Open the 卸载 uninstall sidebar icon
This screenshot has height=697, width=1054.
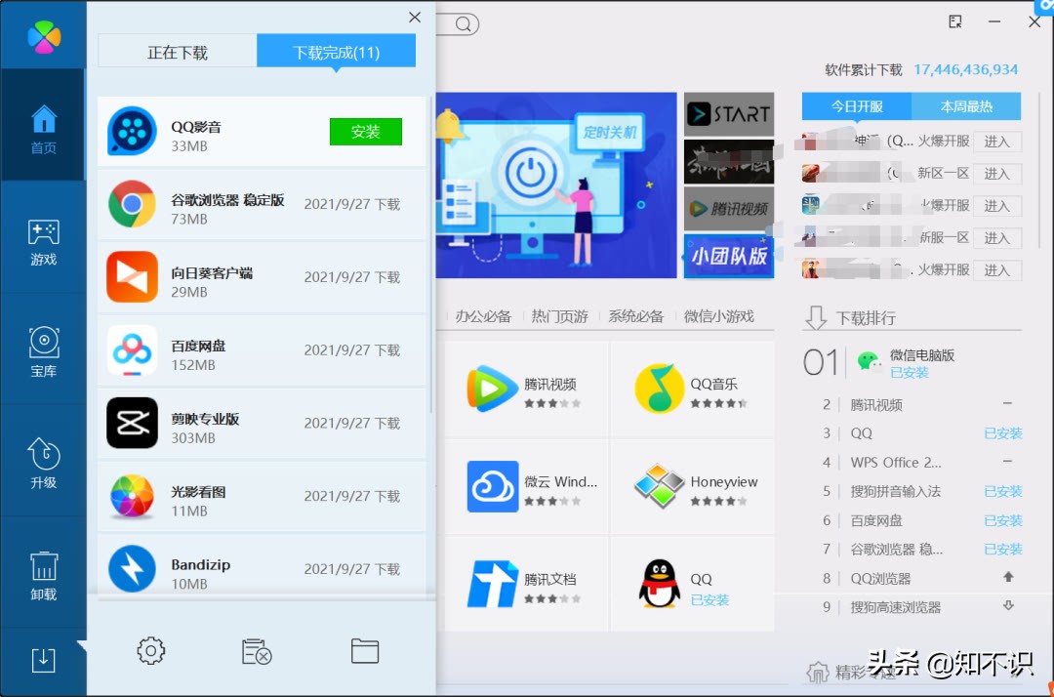tap(43, 576)
